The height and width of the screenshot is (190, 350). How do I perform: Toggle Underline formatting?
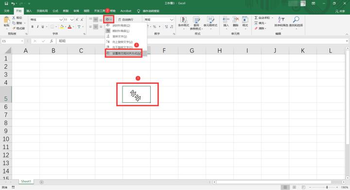pos(43,27)
